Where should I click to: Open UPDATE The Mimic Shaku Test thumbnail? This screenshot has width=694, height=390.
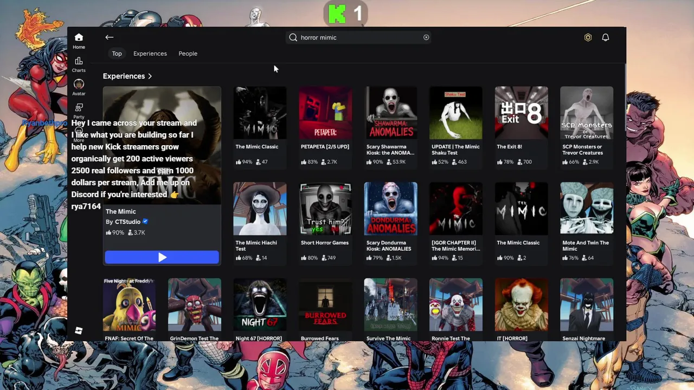[456, 113]
